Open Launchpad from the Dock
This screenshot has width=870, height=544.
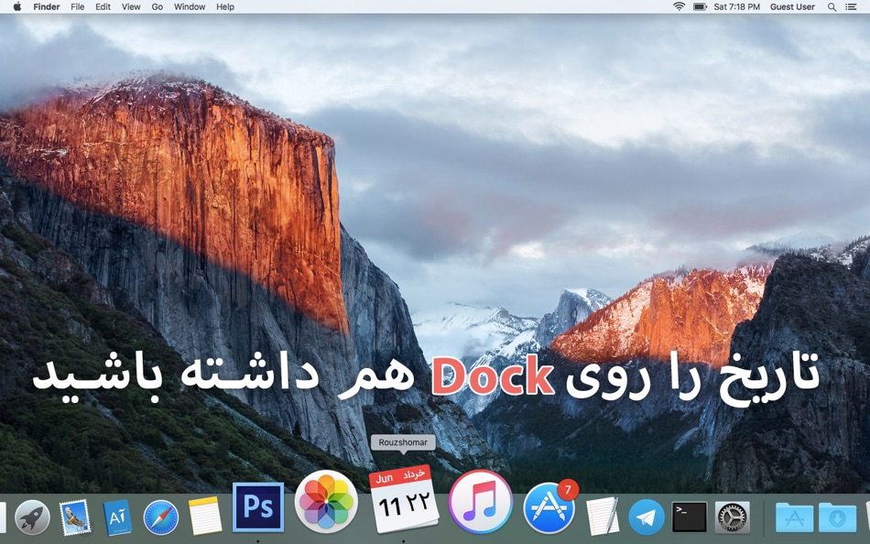click(32, 517)
